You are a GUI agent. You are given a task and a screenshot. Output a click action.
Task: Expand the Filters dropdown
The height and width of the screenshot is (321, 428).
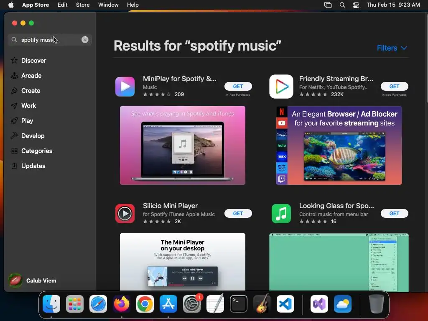tap(392, 48)
